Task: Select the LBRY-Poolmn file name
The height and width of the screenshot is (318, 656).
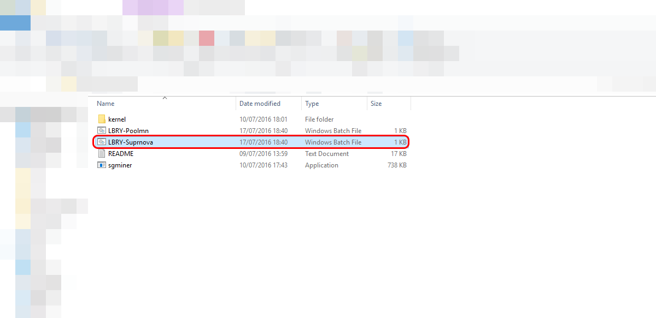Action: coord(128,130)
